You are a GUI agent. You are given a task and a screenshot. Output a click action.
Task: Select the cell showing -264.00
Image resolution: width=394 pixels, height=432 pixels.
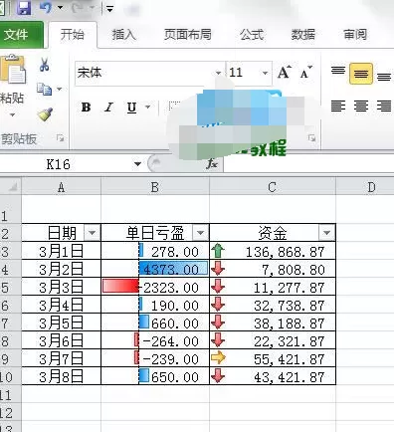click(155, 340)
